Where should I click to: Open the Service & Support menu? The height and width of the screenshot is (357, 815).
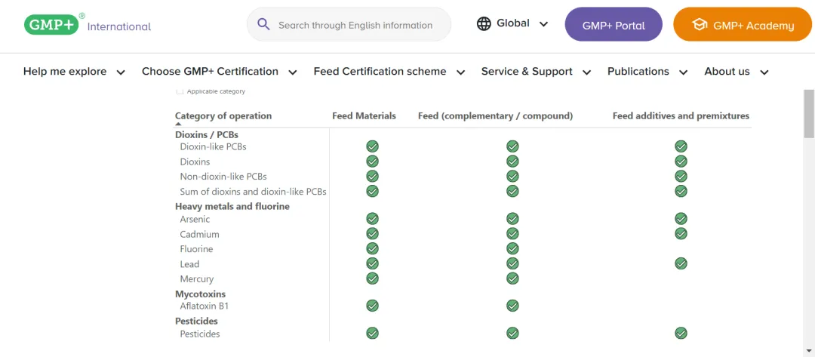pos(535,72)
